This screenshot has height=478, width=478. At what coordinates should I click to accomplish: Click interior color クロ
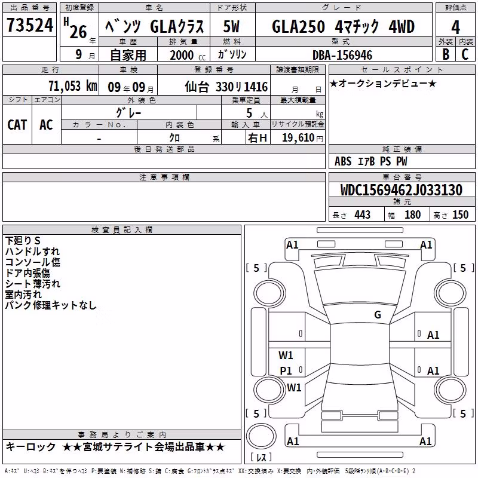(x=174, y=137)
